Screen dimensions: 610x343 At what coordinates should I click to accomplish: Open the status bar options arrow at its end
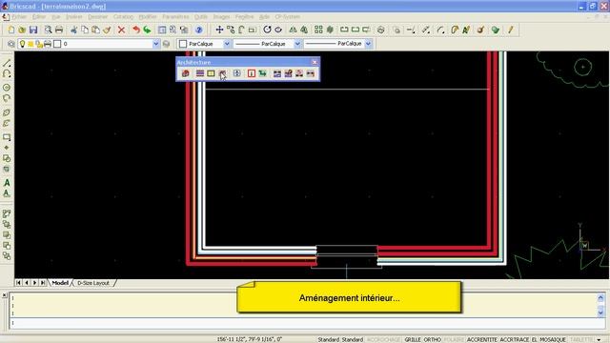pos(599,340)
